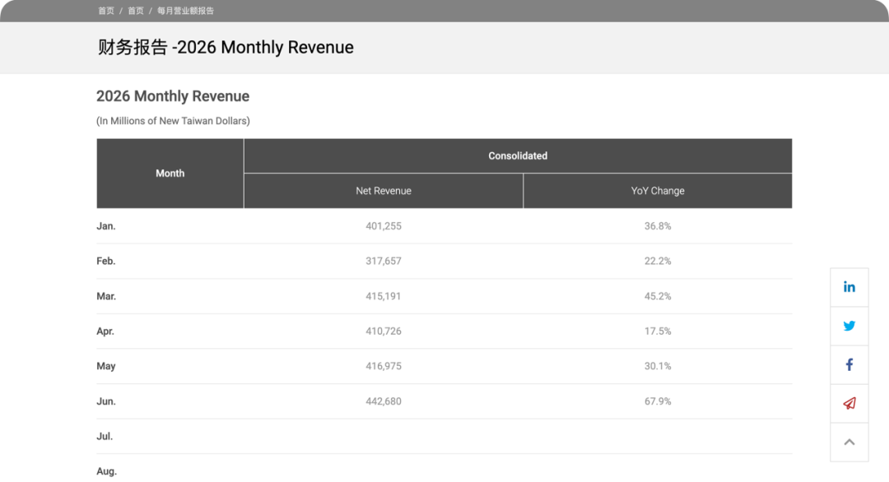Open second 首页 breadcrumb link
Viewport: 889px width, 482px height.
pos(136,11)
